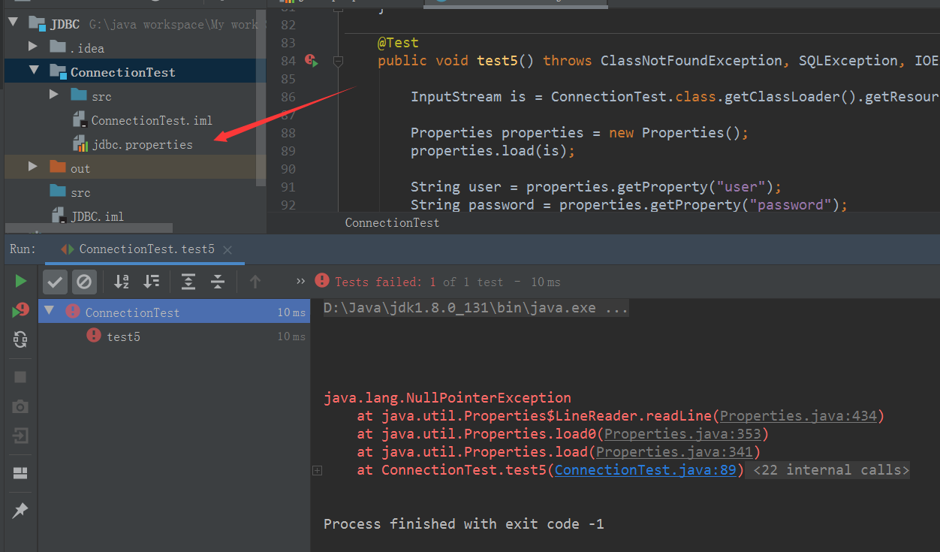Click the Restore Layout icon
Image resolution: width=940 pixels, height=552 pixels.
[x=20, y=473]
